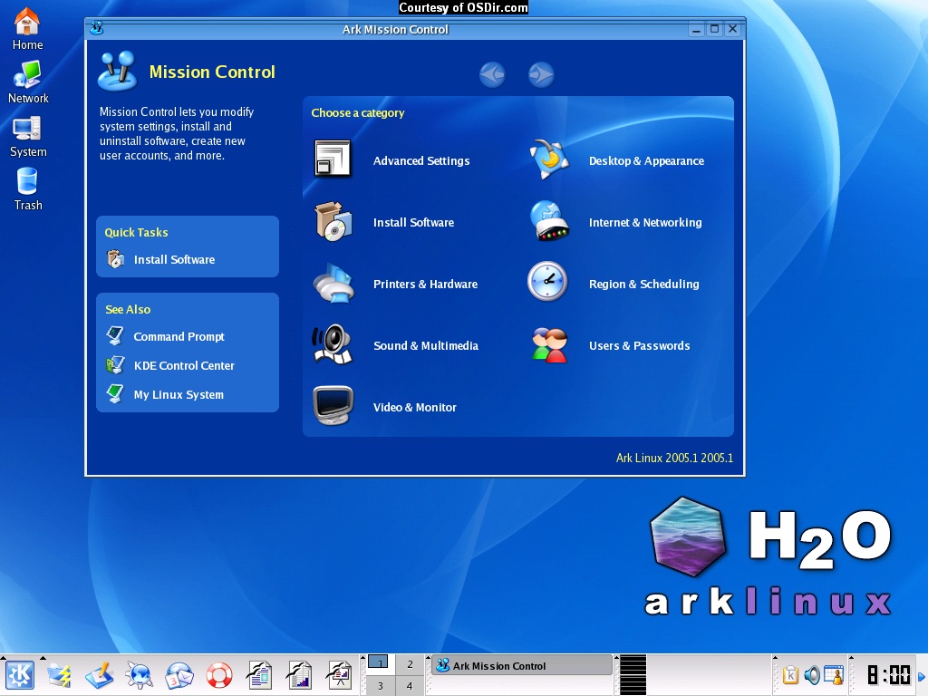Click the volume speaker tray icon
This screenshot has width=928, height=696.
coord(812,674)
